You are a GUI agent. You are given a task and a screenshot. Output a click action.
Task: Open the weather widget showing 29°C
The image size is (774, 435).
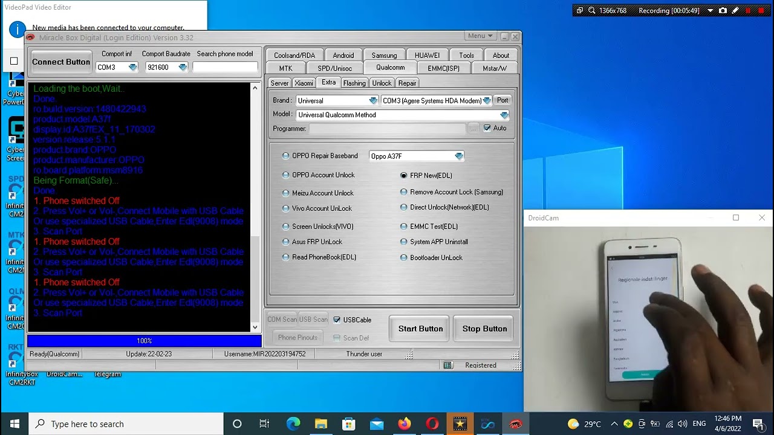[585, 424]
